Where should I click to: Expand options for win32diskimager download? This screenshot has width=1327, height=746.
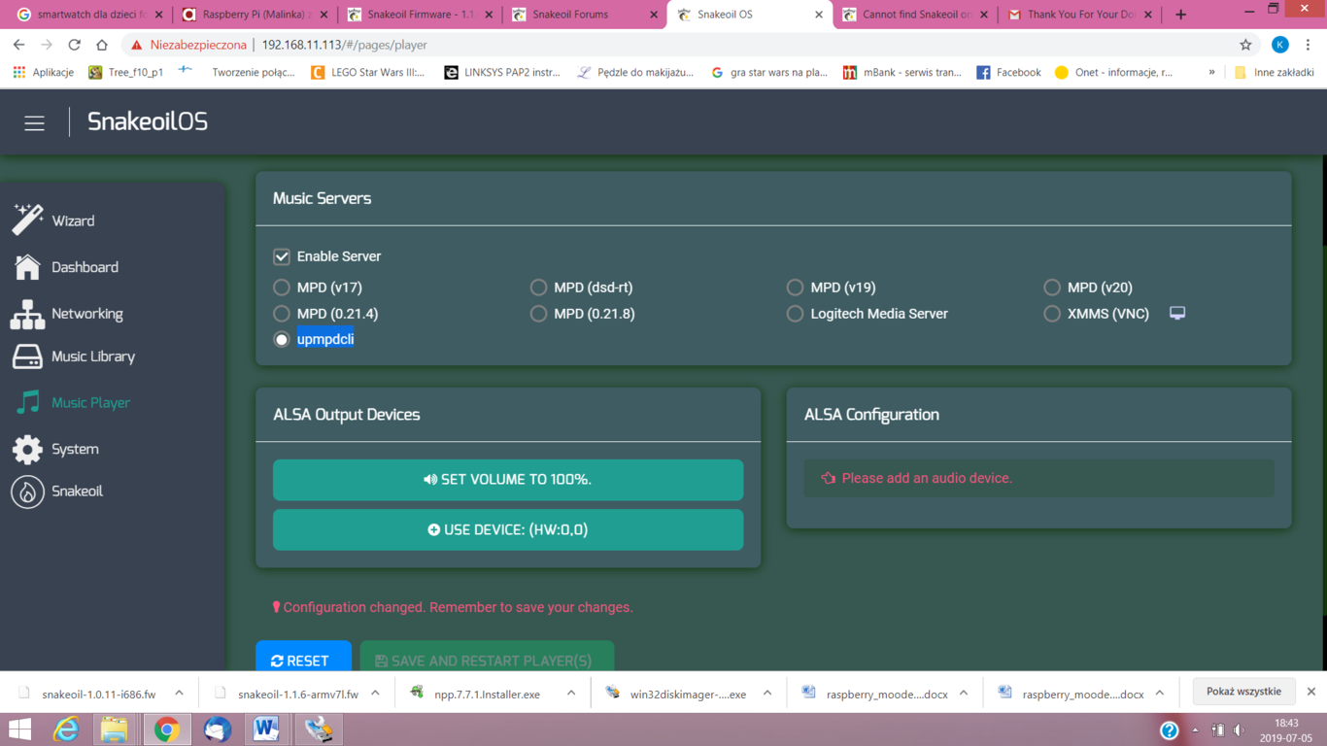click(x=767, y=694)
